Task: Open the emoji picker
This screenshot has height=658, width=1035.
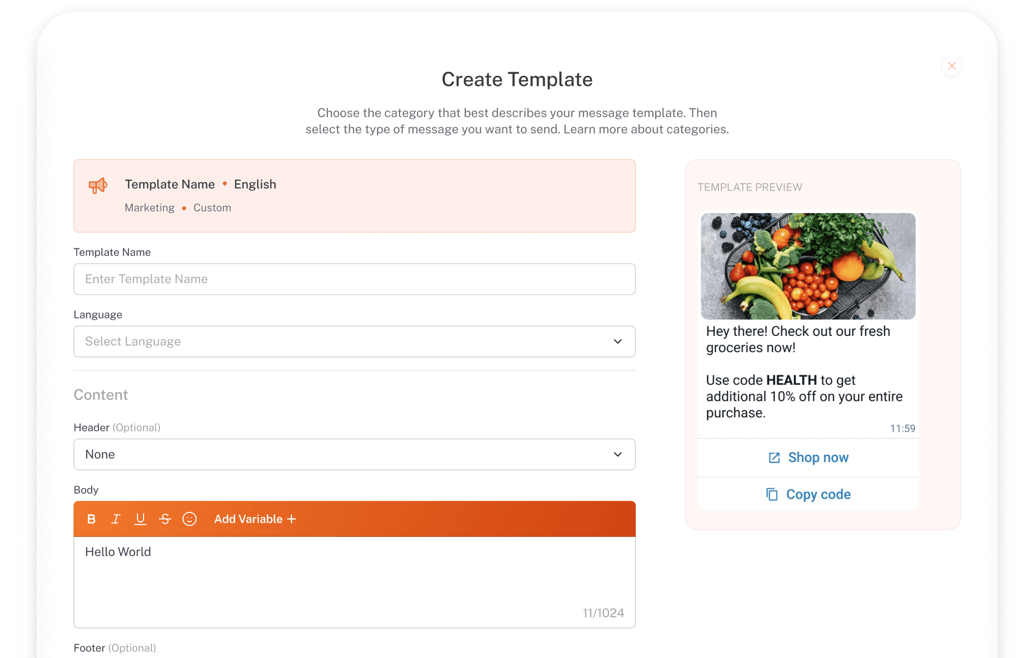Action: [189, 519]
